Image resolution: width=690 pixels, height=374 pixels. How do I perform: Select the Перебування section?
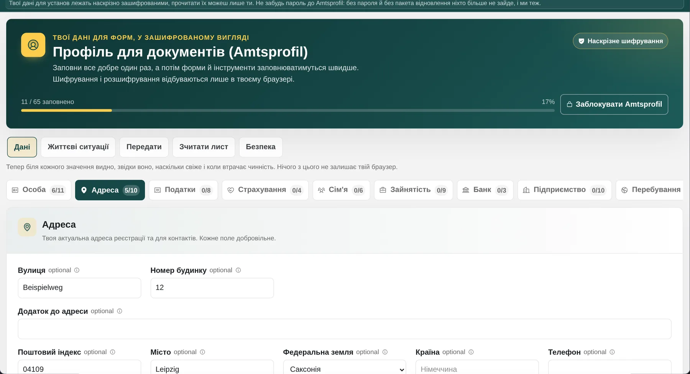(650, 190)
